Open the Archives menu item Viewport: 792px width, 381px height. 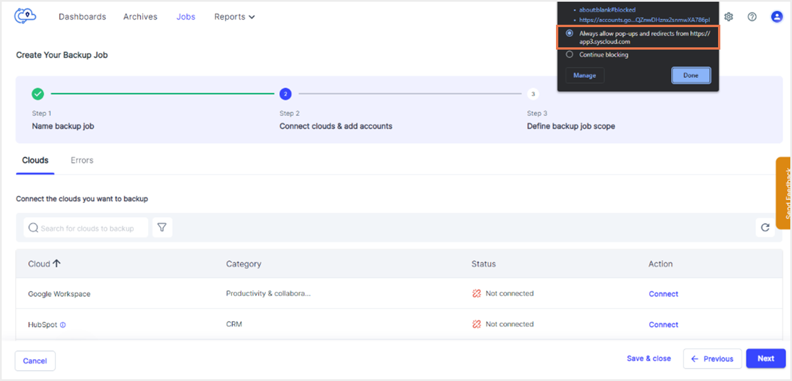[141, 17]
